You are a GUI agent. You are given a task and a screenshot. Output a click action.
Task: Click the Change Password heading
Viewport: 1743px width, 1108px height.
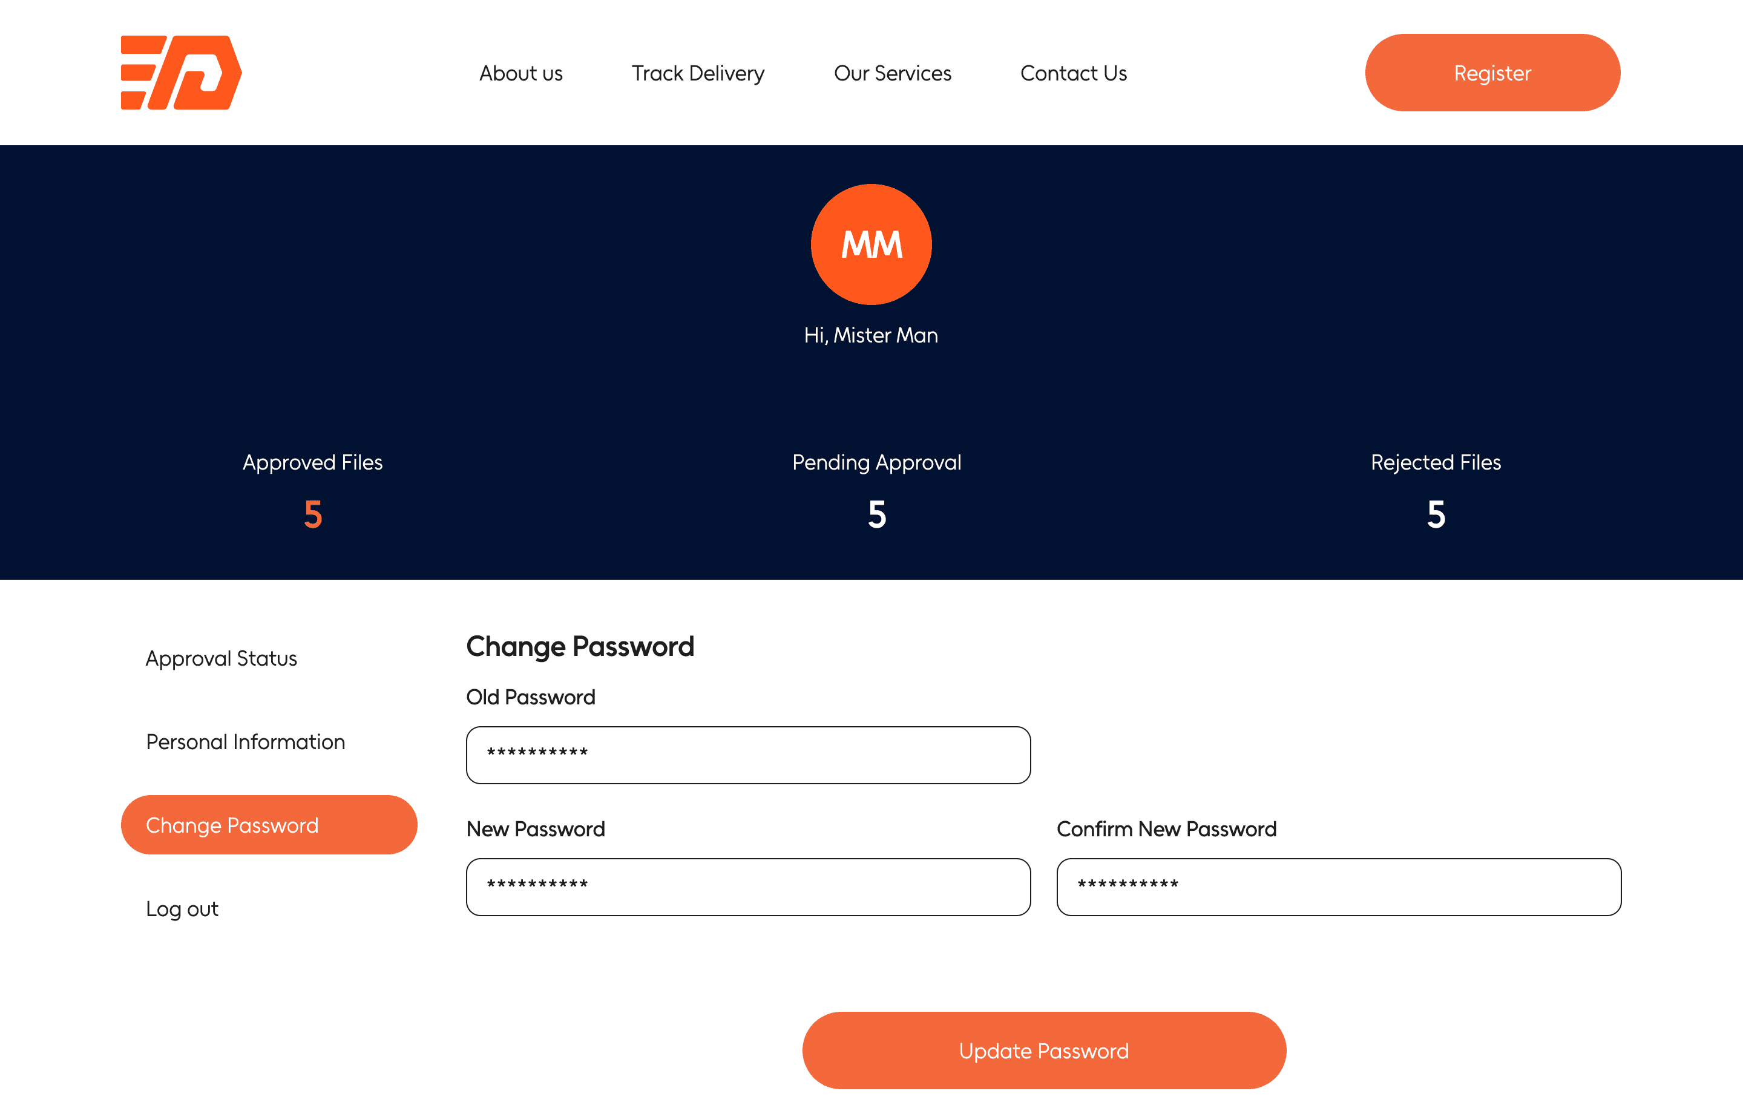tap(580, 646)
